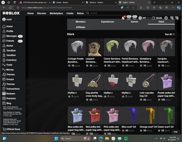Open the Green scarf 3.0 link
The image size is (182, 142).
pyautogui.click(x=166, y=127)
